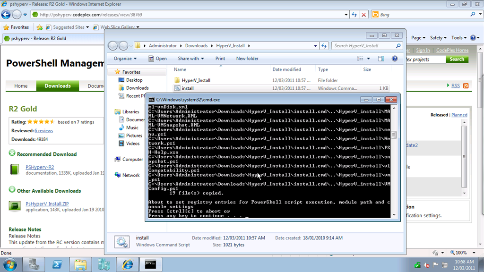This screenshot has height=272, width=484.
Task: Click the IE stop loading X icon
Action: [x=363, y=15]
